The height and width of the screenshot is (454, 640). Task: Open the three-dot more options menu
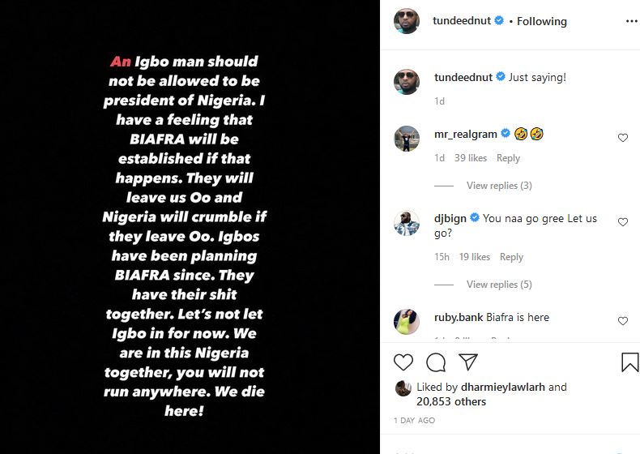(629, 21)
